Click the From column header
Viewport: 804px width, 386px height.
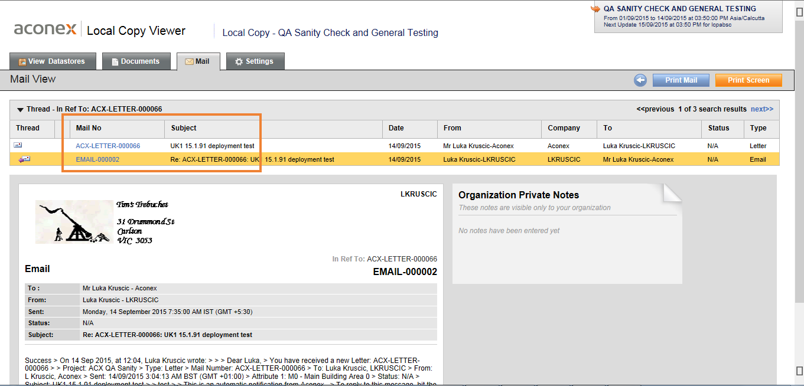coord(453,128)
